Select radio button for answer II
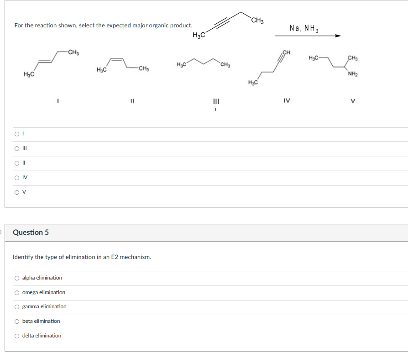Screen dimensions: 408x363 pyautogui.click(x=16, y=162)
